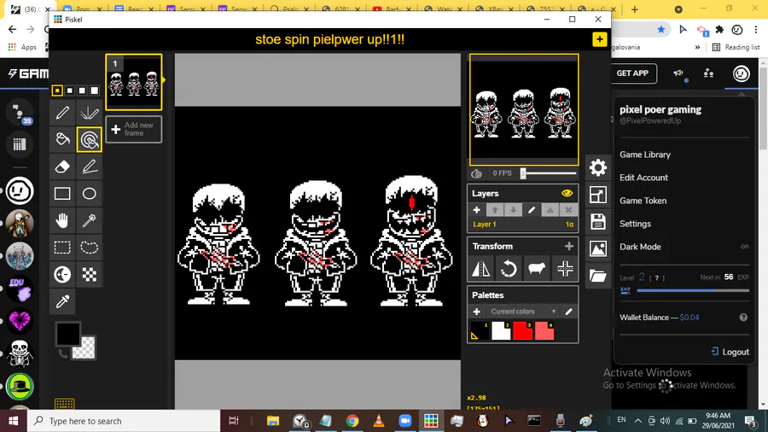Choose the second pen size square
This screenshot has width=768, height=432.
[x=70, y=90]
